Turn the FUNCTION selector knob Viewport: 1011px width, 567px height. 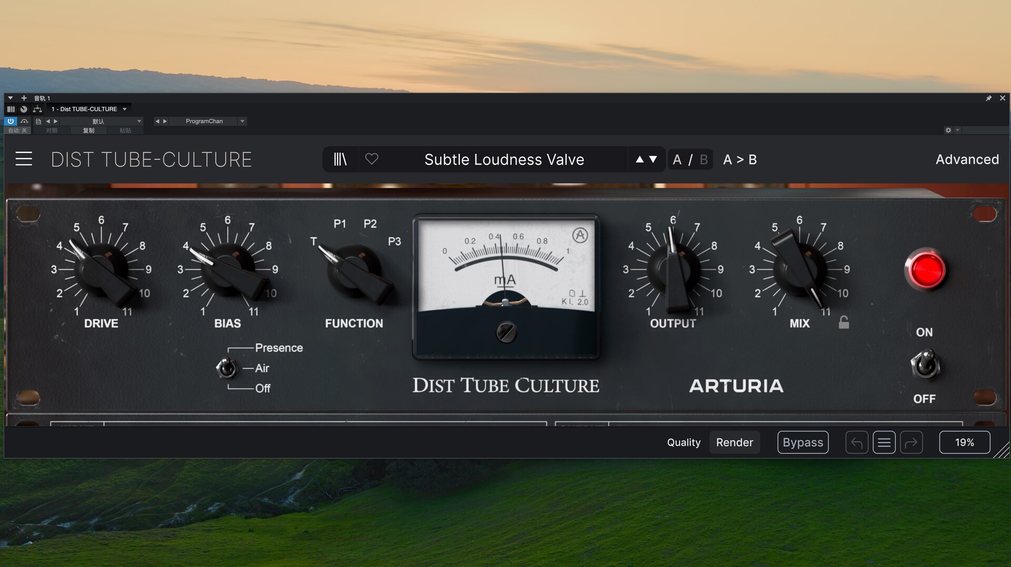(x=355, y=271)
